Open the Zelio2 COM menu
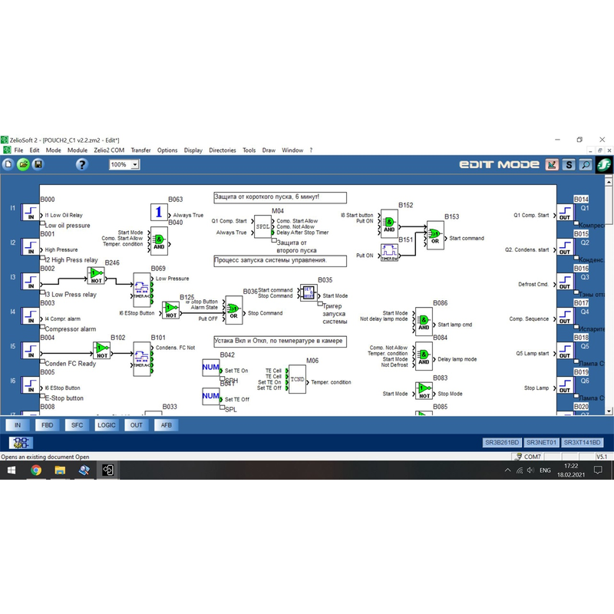The image size is (614, 614). tap(109, 150)
